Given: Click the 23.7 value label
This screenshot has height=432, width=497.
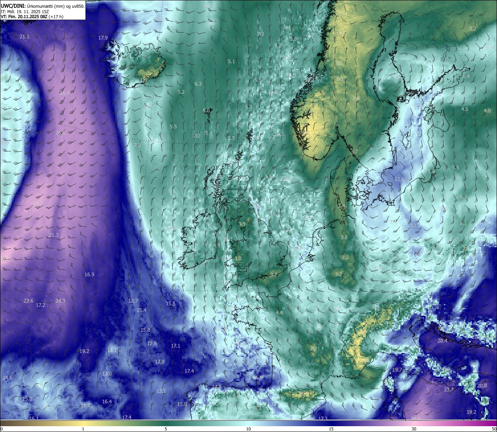Looking at the screenshot, I should [x=449, y=390].
